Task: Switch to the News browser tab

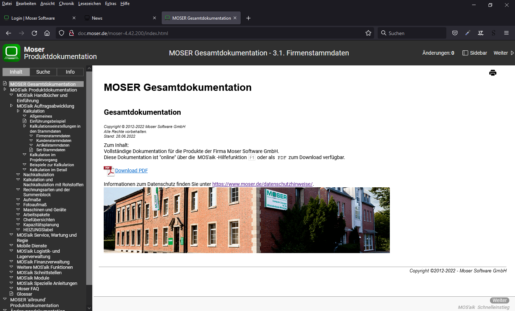Action: point(121,18)
